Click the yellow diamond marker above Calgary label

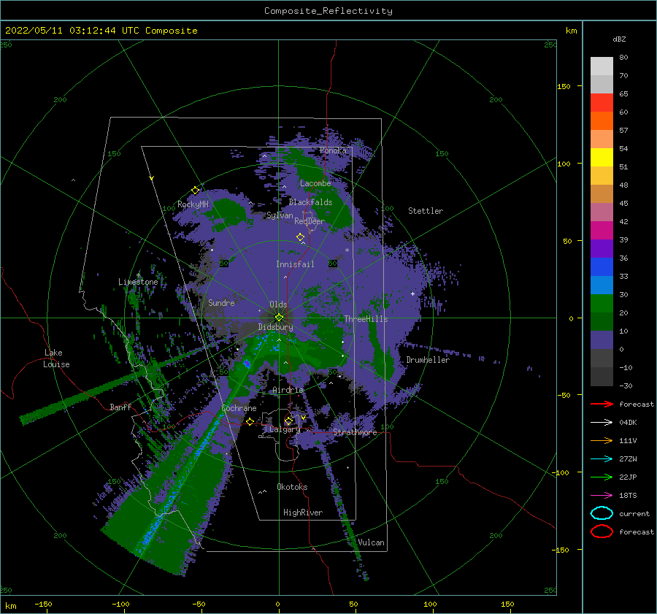coord(288,421)
